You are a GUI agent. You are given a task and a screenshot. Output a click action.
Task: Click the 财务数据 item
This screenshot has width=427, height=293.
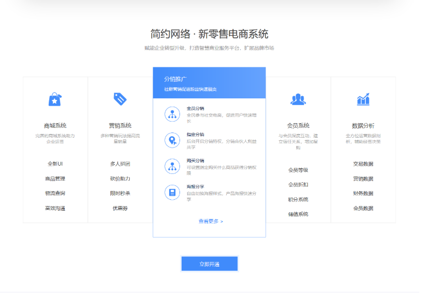(363, 193)
